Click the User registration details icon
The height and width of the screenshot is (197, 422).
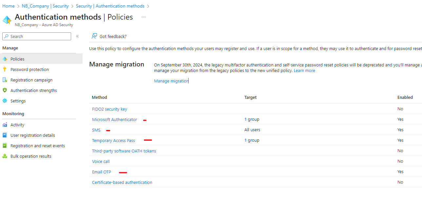click(x=5, y=135)
